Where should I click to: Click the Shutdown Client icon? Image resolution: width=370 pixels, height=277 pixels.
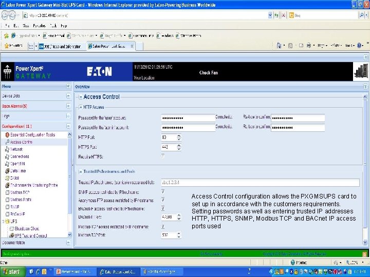click(11, 228)
